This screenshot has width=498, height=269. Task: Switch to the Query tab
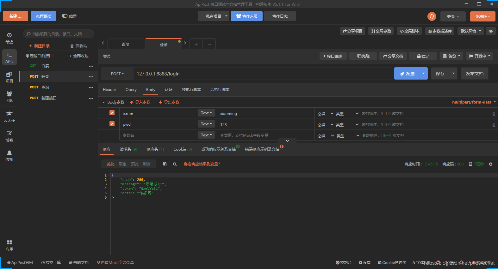click(131, 90)
